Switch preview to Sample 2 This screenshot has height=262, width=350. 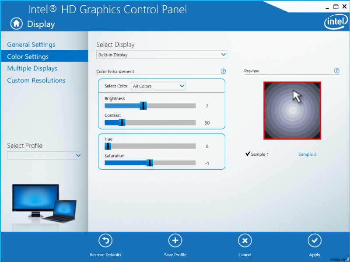click(x=308, y=154)
